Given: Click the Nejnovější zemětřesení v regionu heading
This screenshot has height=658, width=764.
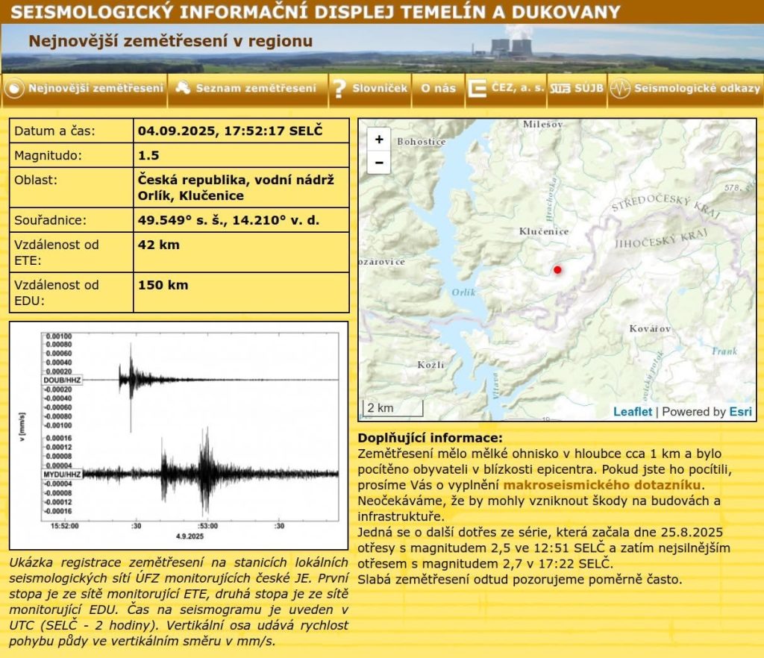Looking at the screenshot, I should click(171, 41).
